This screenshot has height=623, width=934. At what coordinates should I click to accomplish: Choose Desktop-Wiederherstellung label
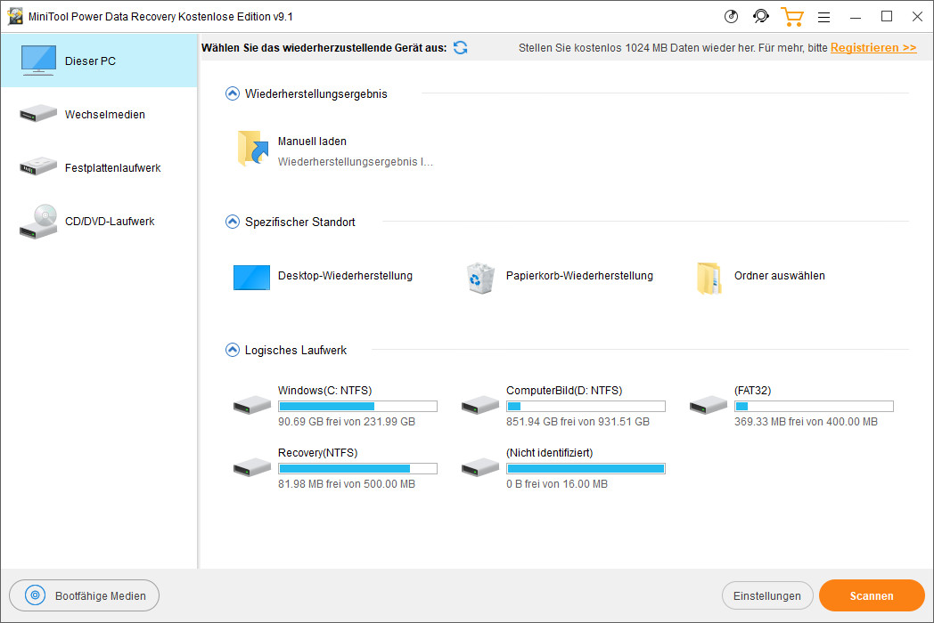[x=345, y=276]
